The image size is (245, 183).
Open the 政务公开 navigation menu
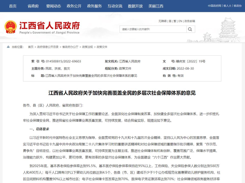(74, 6)
